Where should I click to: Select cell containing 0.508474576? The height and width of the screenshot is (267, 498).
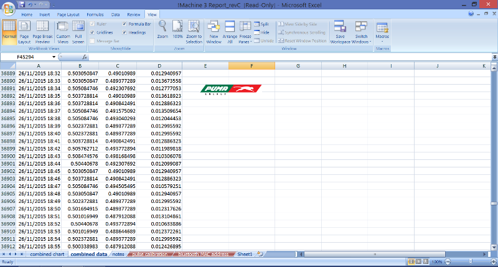80,156
